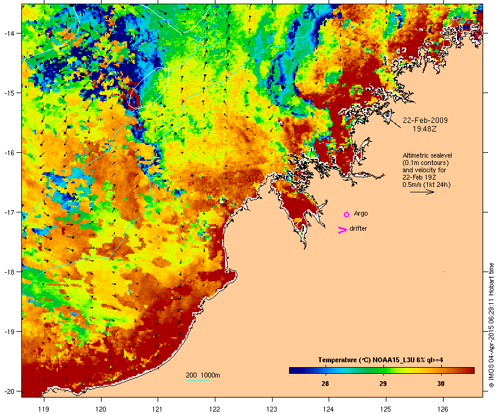
Task: Click the 30 degree color bar tick label
Action: [x=441, y=384]
